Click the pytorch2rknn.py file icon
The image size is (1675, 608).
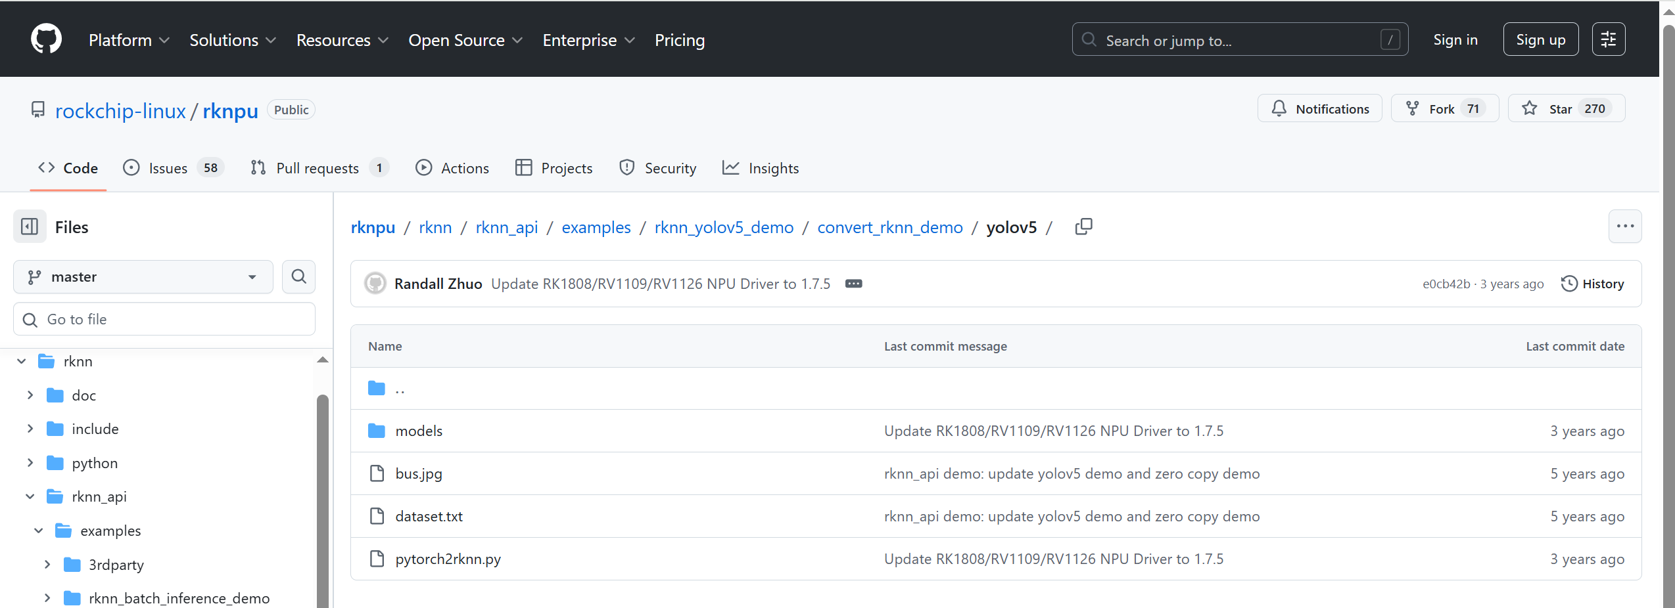pyautogui.click(x=377, y=559)
